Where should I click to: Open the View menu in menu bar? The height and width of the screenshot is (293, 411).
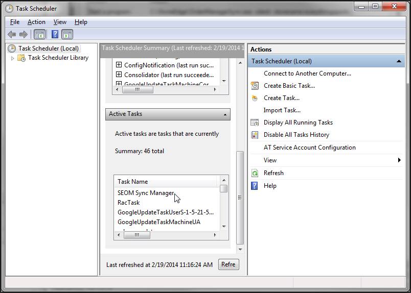tap(60, 22)
